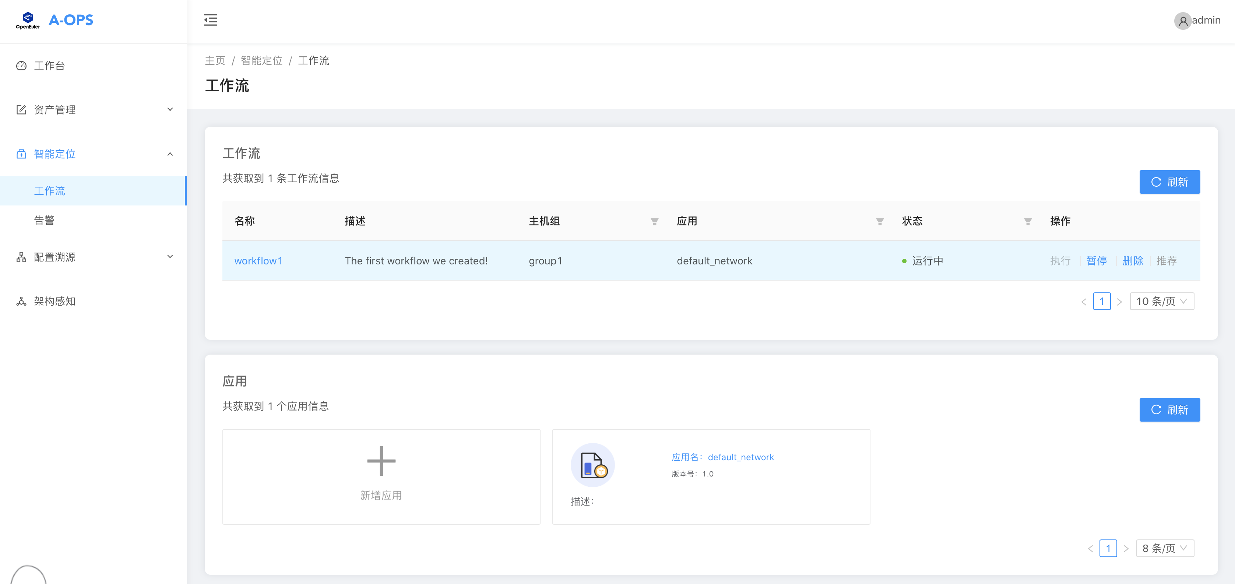Open the 状态 column filter icon

[x=1027, y=222]
